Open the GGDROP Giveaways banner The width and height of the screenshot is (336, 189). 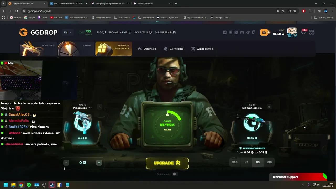pos(114,49)
